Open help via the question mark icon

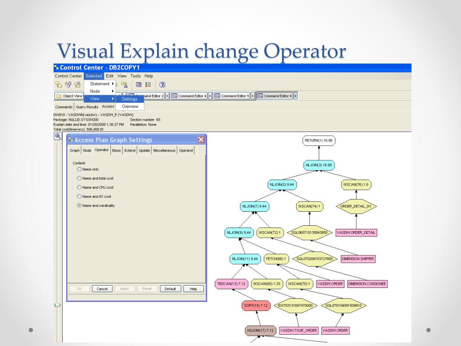pyautogui.click(x=162, y=85)
